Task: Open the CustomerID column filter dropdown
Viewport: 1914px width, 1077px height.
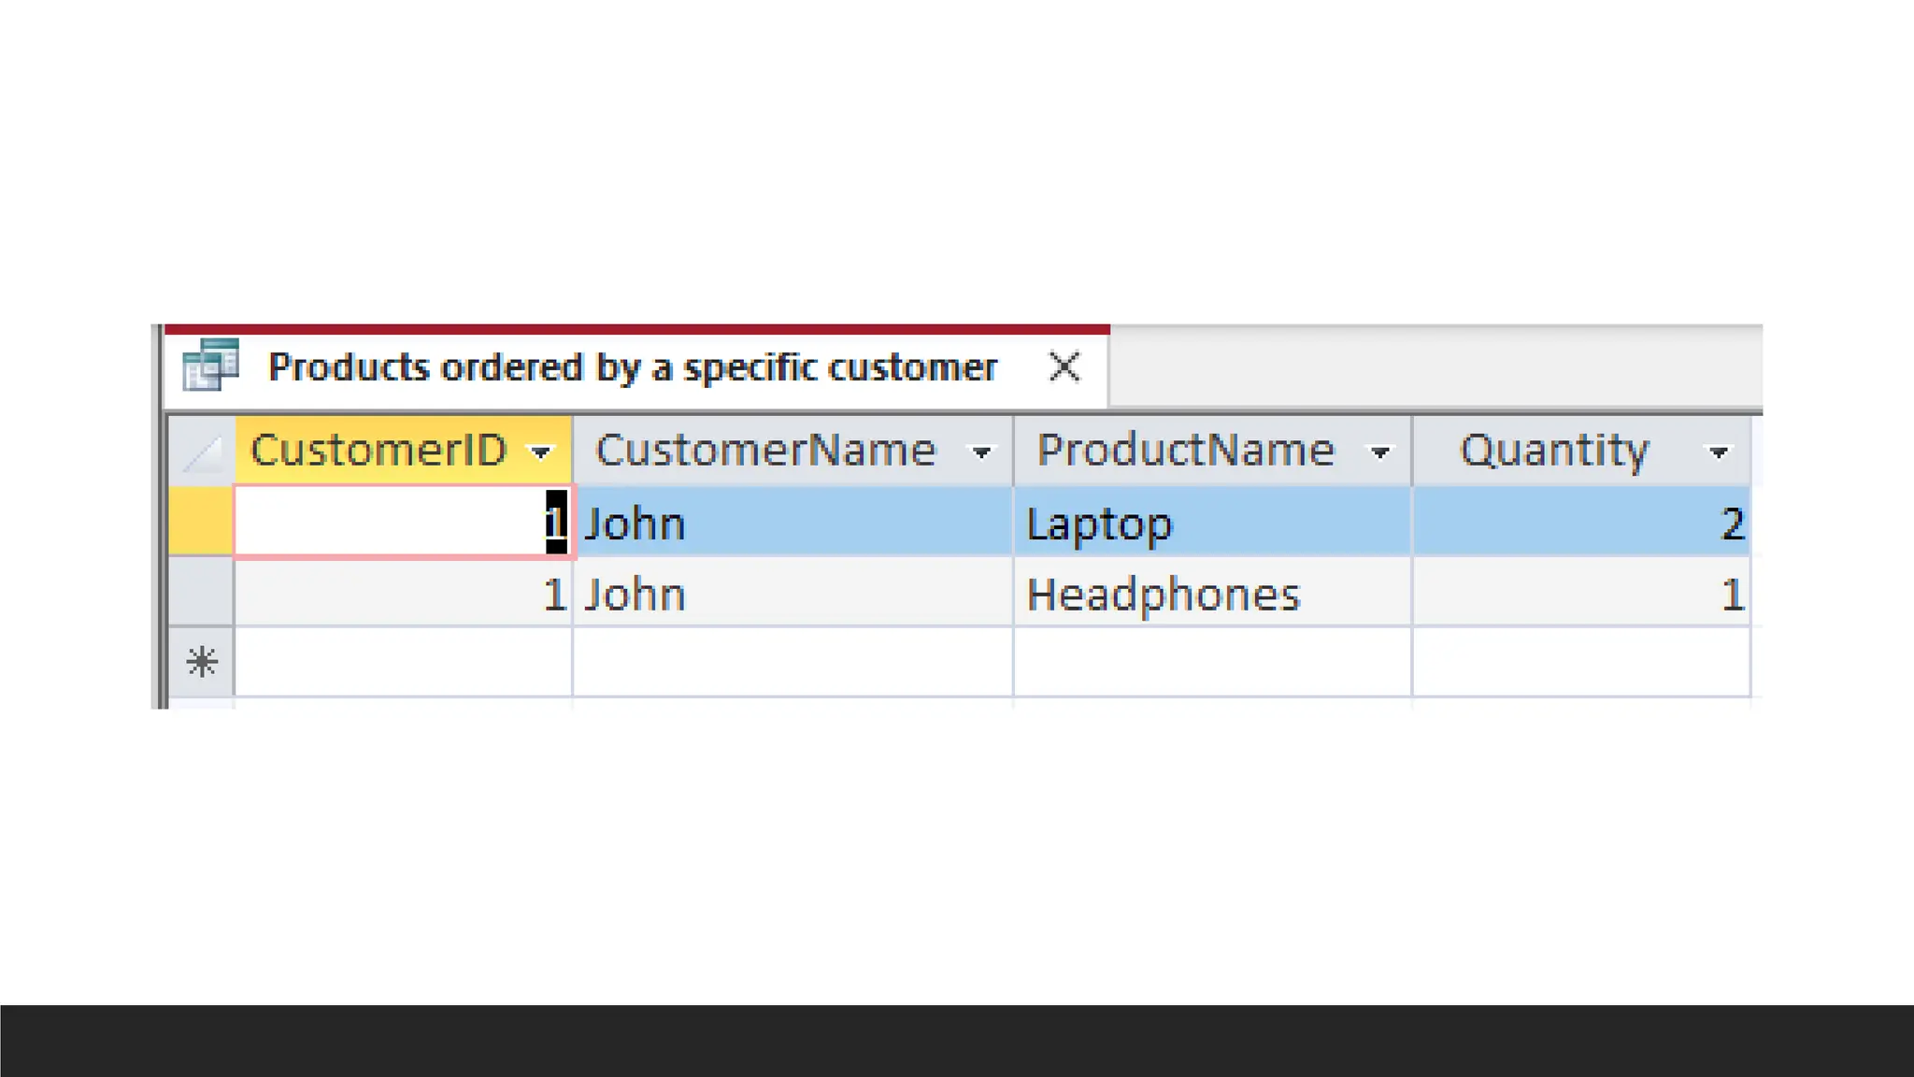Action: [x=541, y=452]
